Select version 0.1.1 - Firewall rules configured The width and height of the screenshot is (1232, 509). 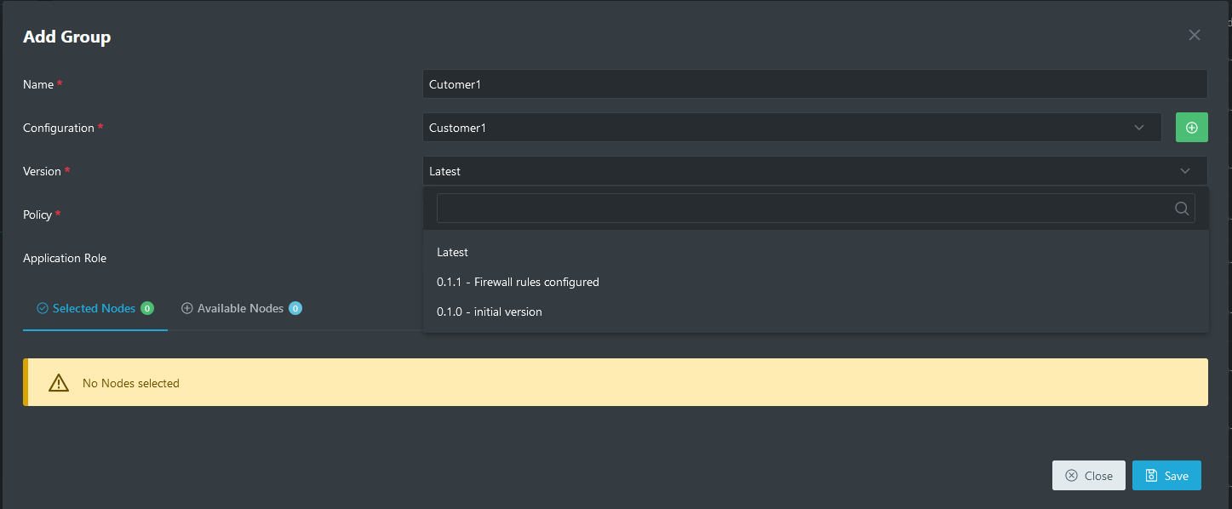(518, 282)
